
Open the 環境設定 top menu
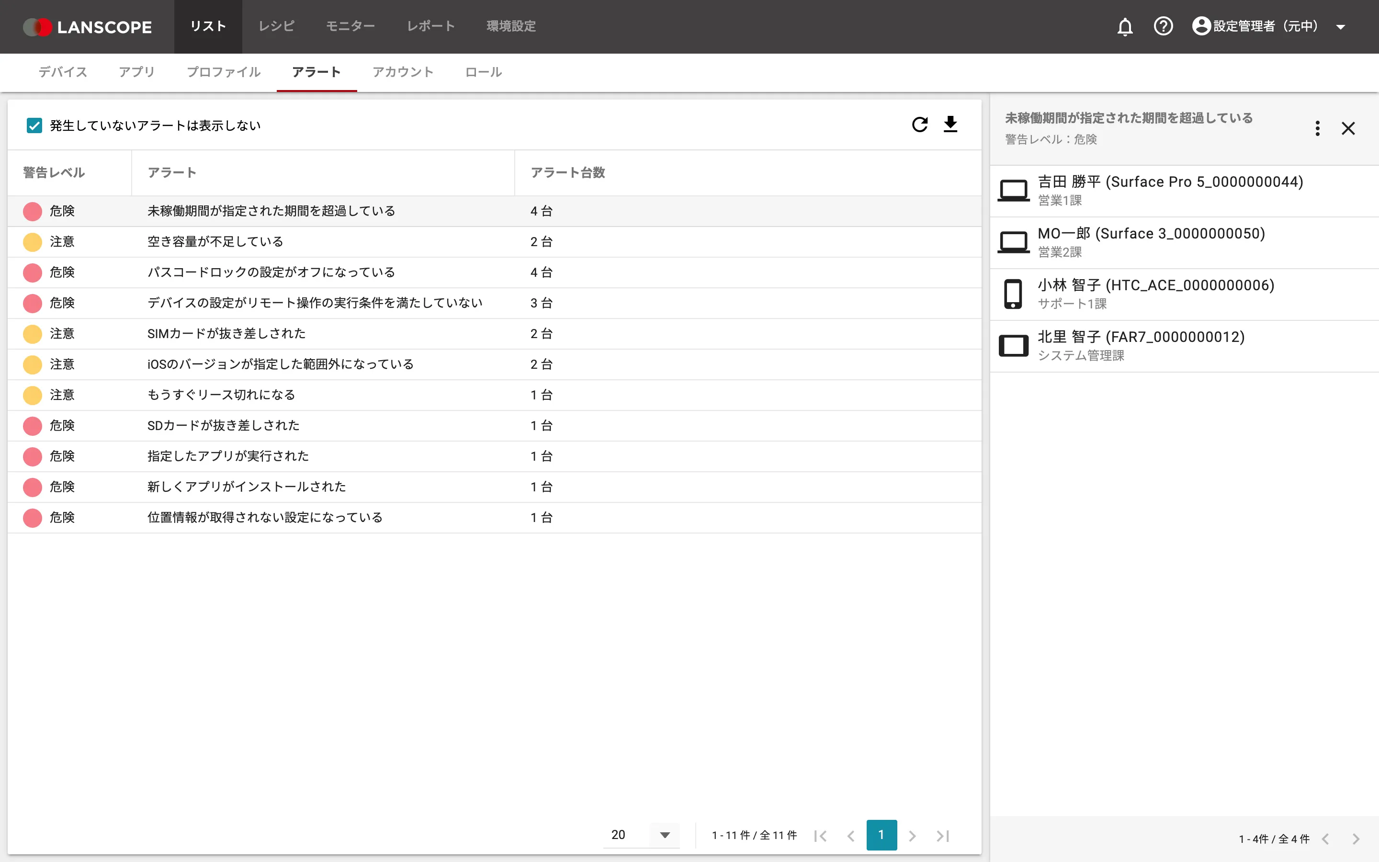(511, 26)
